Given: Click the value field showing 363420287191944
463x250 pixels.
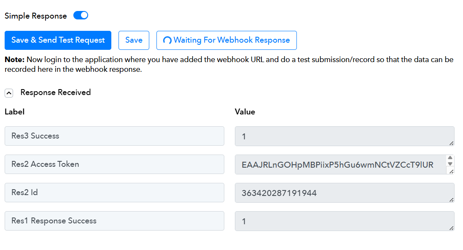Looking at the screenshot, I should (342, 193).
